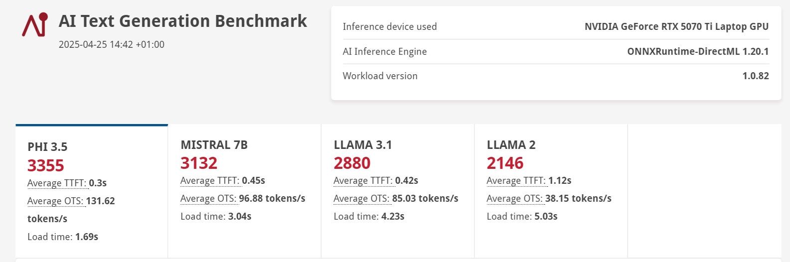Select the PHI 3.5 tab

(92, 191)
